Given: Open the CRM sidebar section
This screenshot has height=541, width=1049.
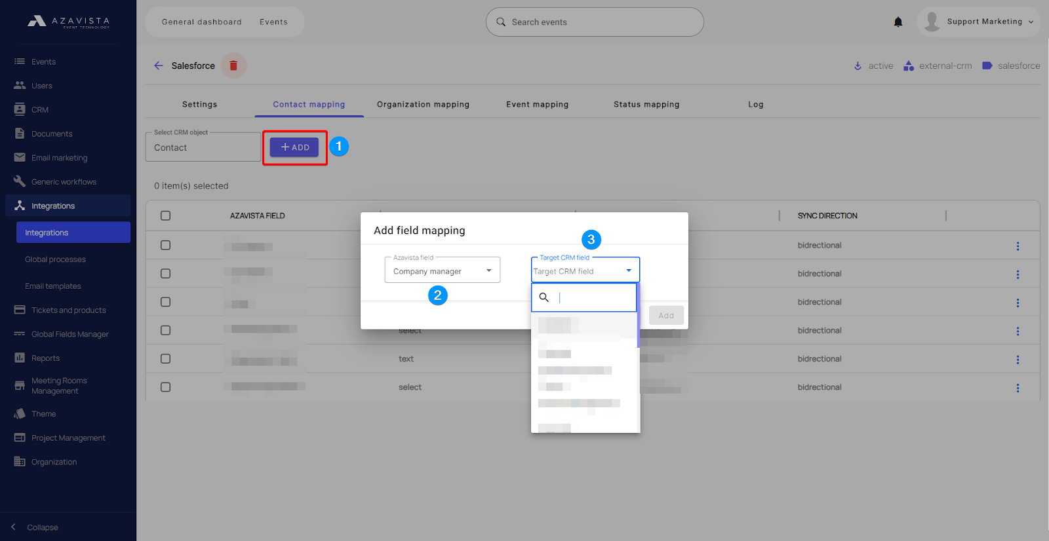Looking at the screenshot, I should pos(40,109).
